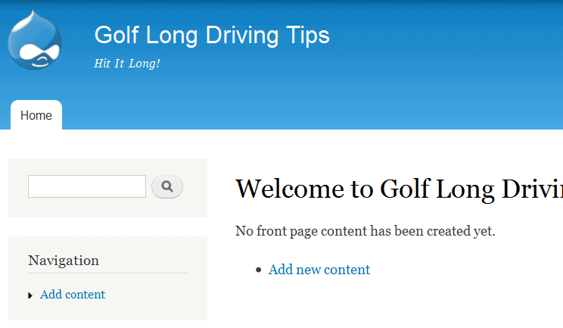
Task: Click the word Golf in the header title
Action: [117, 35]
